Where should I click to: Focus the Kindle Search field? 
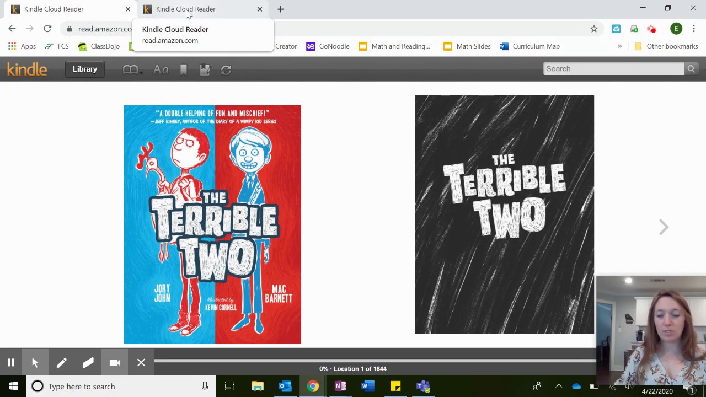(x=613, y=68)
